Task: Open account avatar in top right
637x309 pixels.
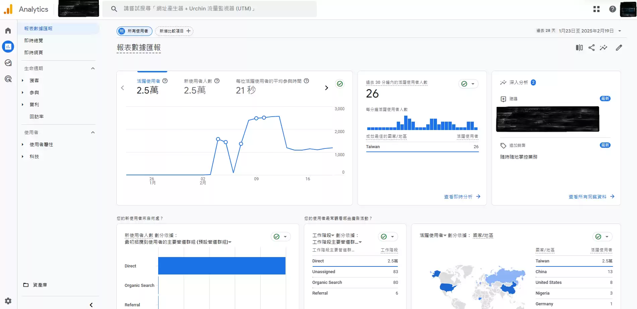Action: tap(628, 9)
